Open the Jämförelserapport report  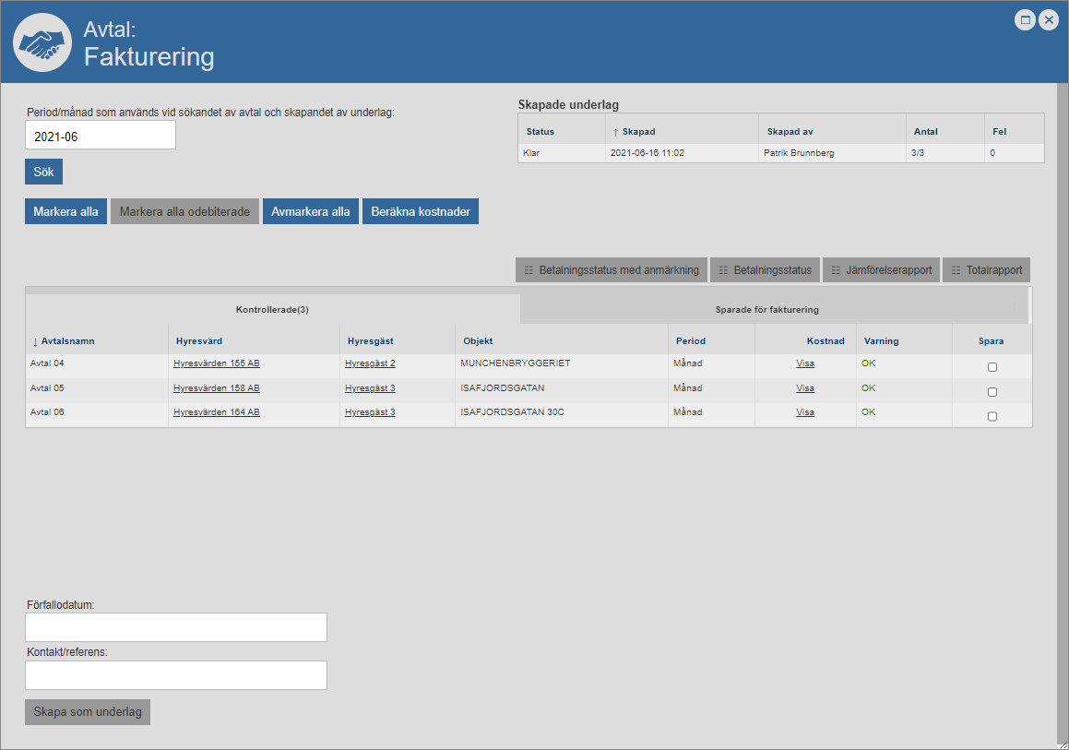coord(881,270)
